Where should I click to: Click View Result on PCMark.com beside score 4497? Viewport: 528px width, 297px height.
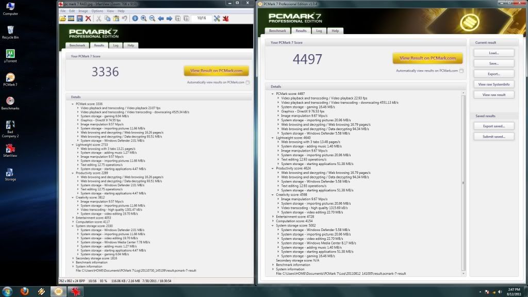[x=427, y=58]
